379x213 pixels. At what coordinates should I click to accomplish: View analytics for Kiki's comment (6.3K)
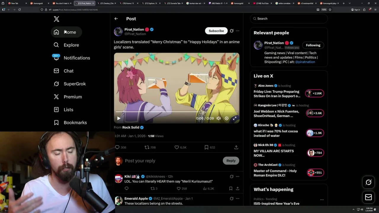coord(208,188)
